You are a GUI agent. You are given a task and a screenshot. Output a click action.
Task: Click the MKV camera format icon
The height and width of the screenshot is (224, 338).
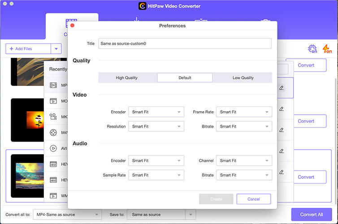[53, 117]
